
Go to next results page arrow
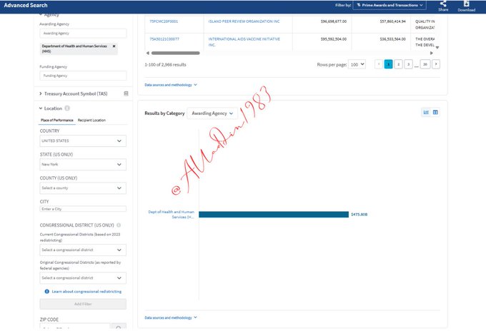click(x=436, y=64)
